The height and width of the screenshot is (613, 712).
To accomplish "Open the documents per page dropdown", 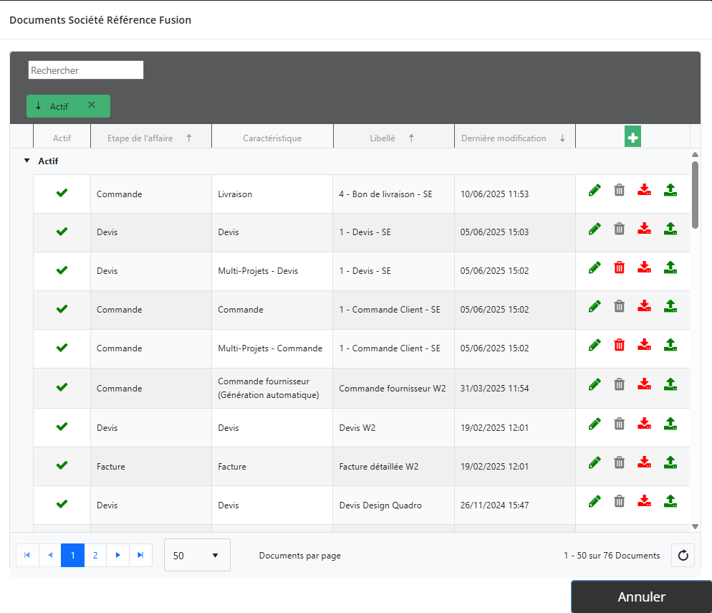I will tap(197, 556).
